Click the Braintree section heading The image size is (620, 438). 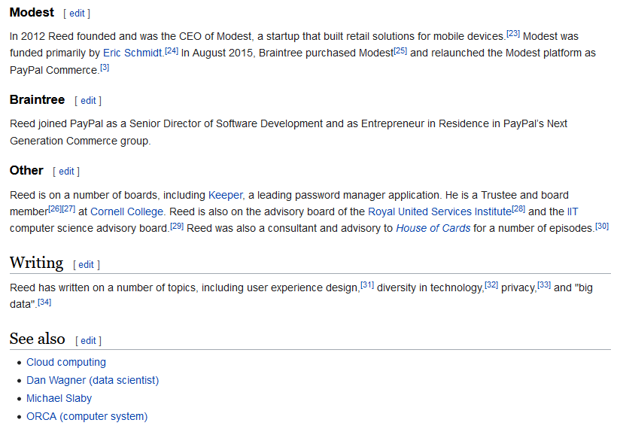[x=37, y=99]
